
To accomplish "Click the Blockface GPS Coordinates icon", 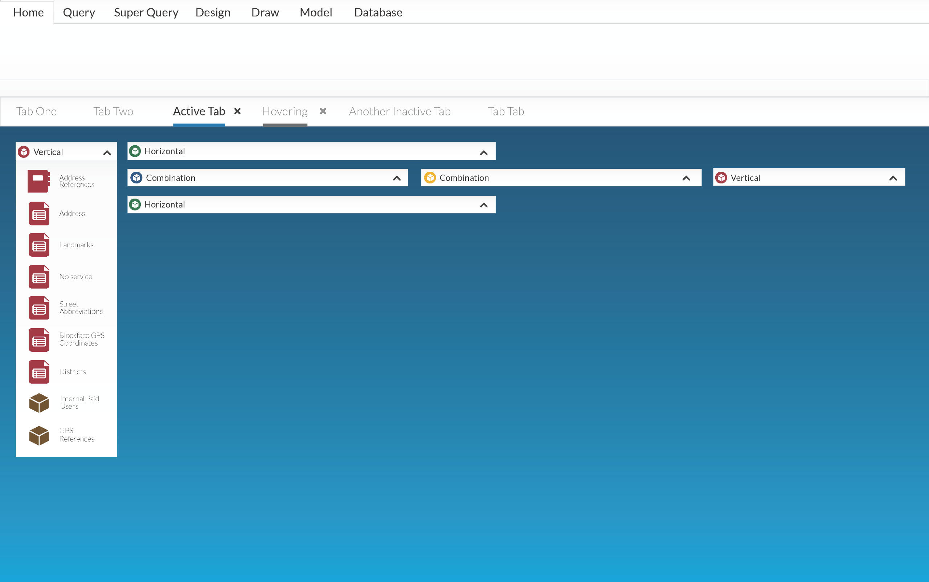I will point(39,340).
